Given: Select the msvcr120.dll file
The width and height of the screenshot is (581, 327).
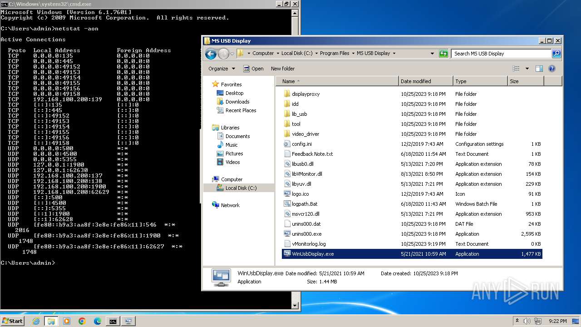Looking at the screenshot, I should coord(305,214).
